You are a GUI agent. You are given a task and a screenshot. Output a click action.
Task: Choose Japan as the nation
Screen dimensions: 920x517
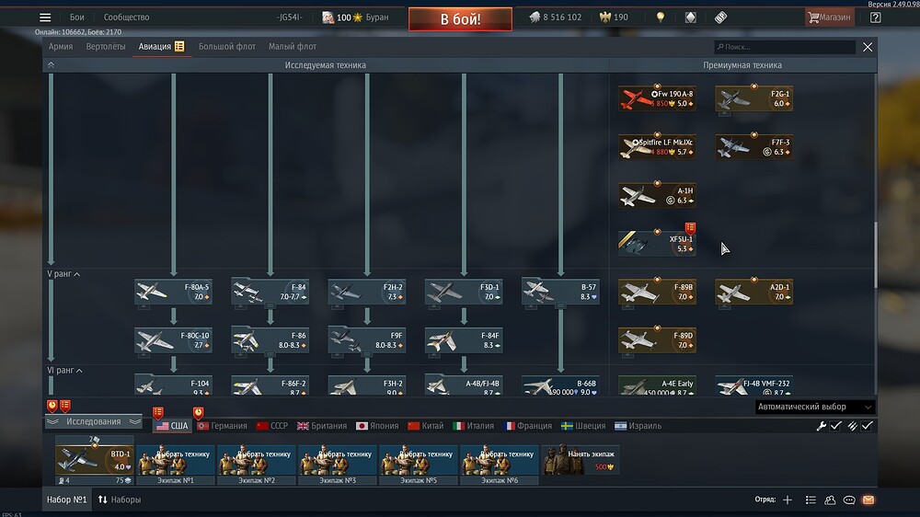point(375,426)
